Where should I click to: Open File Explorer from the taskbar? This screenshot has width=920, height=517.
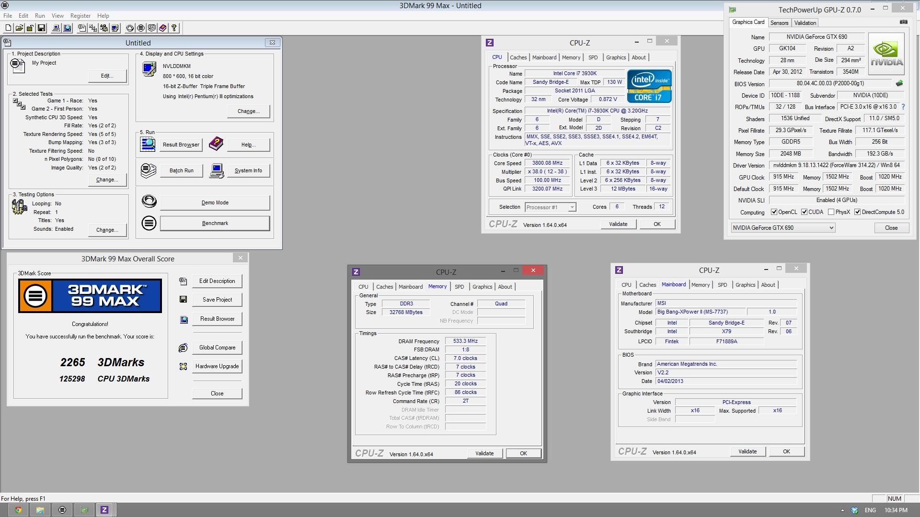[x=40, y=510]
